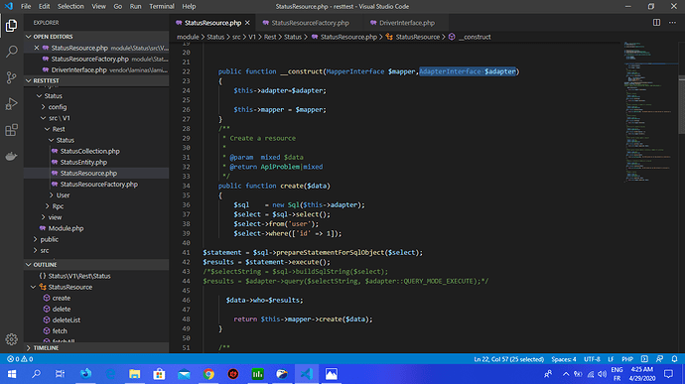Change indentation via Spaces: 4
This screenshot has height=384, width=685.
pyautogui.click(x=564, y=359)
